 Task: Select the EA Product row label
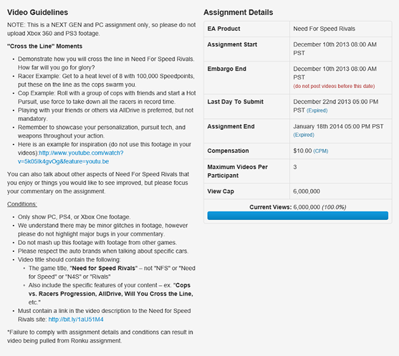tap(225, 29)
